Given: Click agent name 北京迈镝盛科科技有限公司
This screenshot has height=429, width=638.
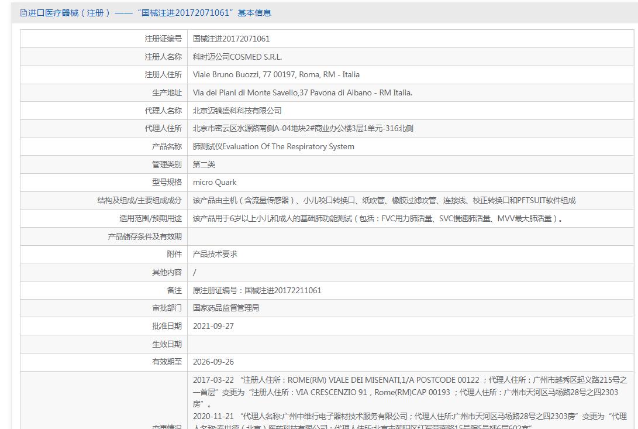Looking at the screenshot, I should pyautogui.click(x=237, y=111).
